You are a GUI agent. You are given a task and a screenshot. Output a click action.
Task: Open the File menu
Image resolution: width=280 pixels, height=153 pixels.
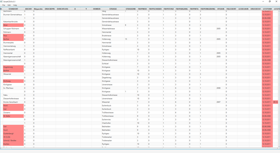tap(4, 5)
